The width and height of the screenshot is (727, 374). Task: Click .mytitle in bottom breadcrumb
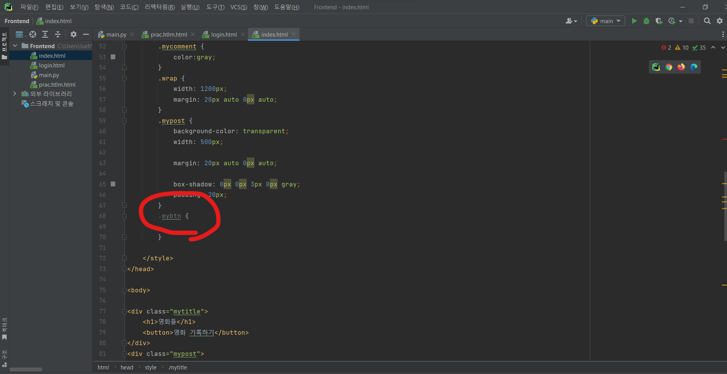[177, 367]
